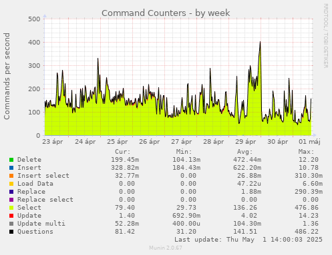Click Select current value 79.40
332x255 pixels.
pos(125,208)
